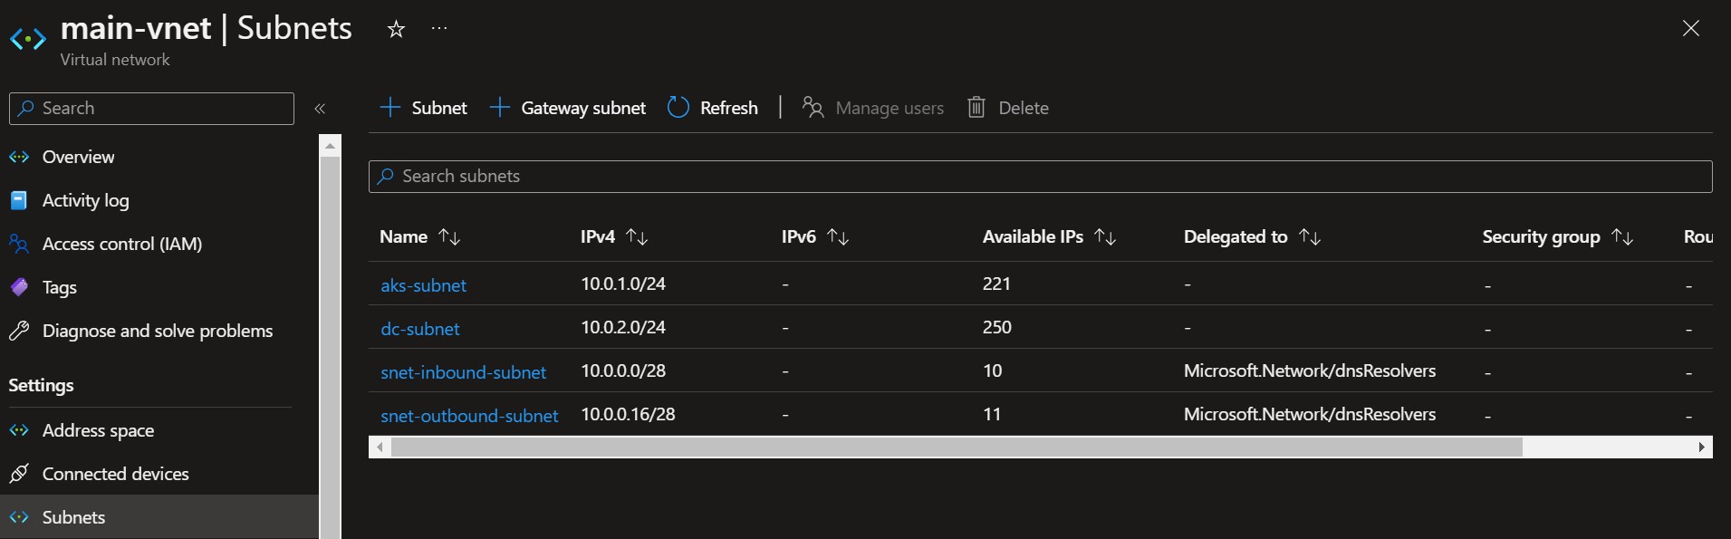Image resolution: width=1731 pixels, height=539 pixels.
Task: Click the favorite star icon beside the title
Action: [396, 29]
